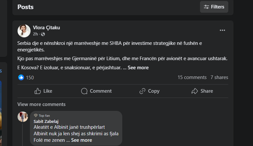Open the 15 comments link
253x146 pixels.
(192, 77)
